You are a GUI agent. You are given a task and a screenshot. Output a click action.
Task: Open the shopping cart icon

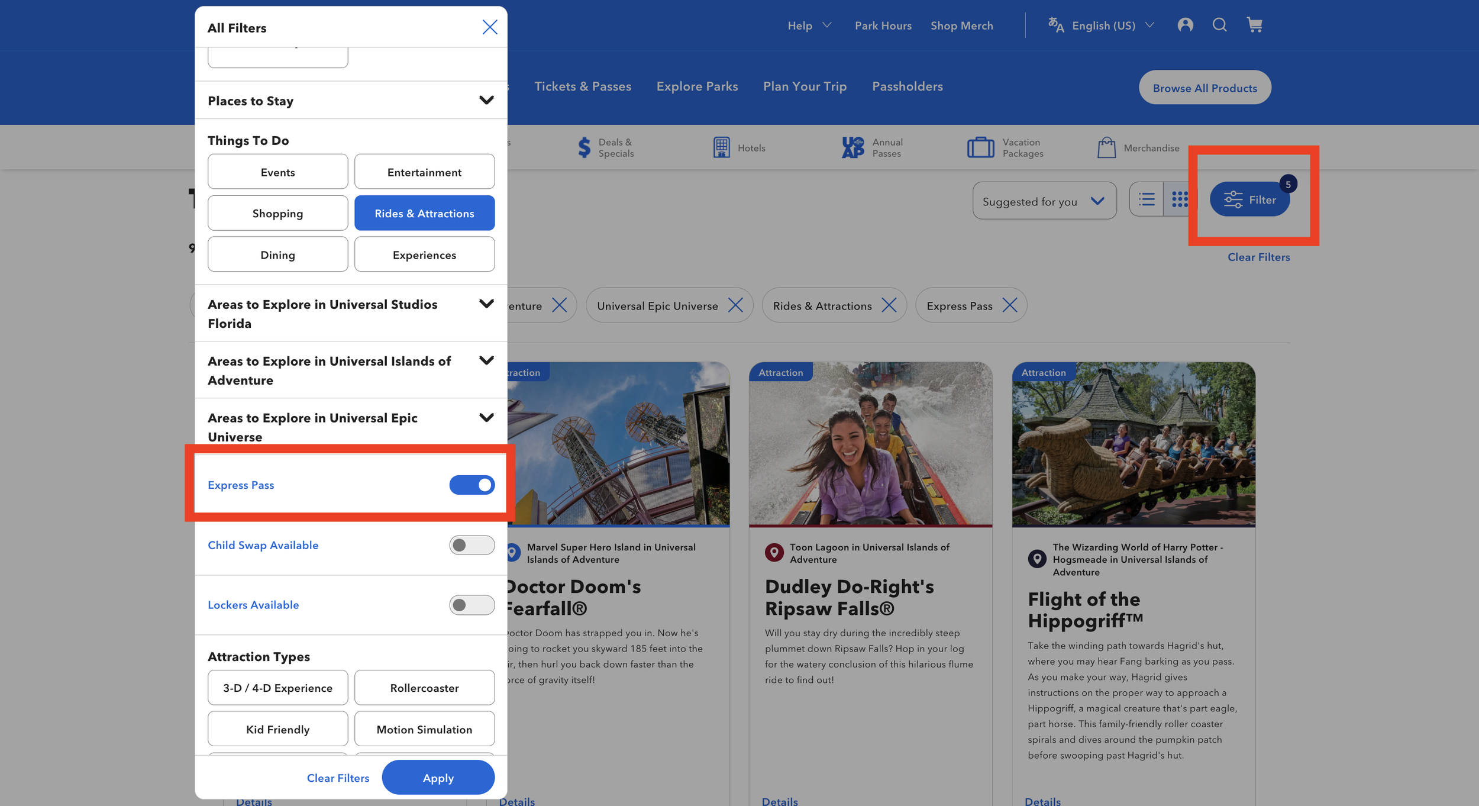[x=1254, y=25]
